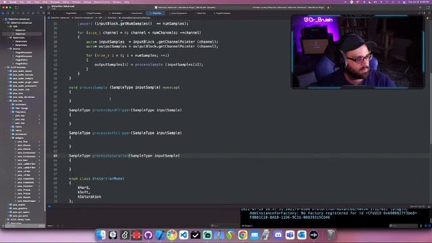The height and width of the screenshot is (243, 432).
Task: Click the warning indicator in the activity bar
Action: tap(328, 7)
